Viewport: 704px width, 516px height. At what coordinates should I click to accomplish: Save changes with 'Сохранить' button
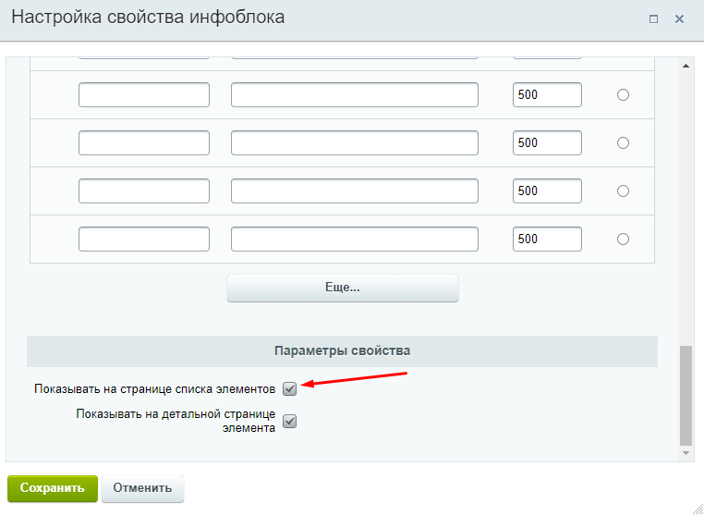point(53,488)
